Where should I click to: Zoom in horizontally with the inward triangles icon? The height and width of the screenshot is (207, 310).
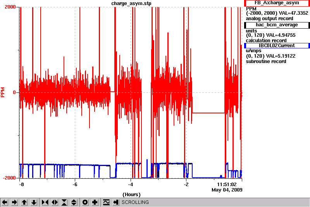45,202
